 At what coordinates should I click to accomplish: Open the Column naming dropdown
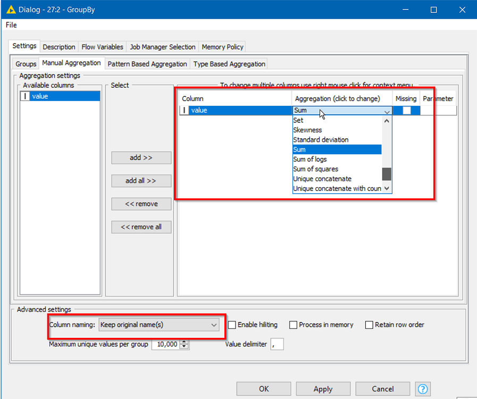[x=213, y=325]
